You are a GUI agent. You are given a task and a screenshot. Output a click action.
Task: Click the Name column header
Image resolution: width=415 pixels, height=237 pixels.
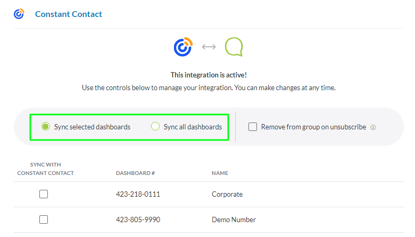tap(220, 173)
